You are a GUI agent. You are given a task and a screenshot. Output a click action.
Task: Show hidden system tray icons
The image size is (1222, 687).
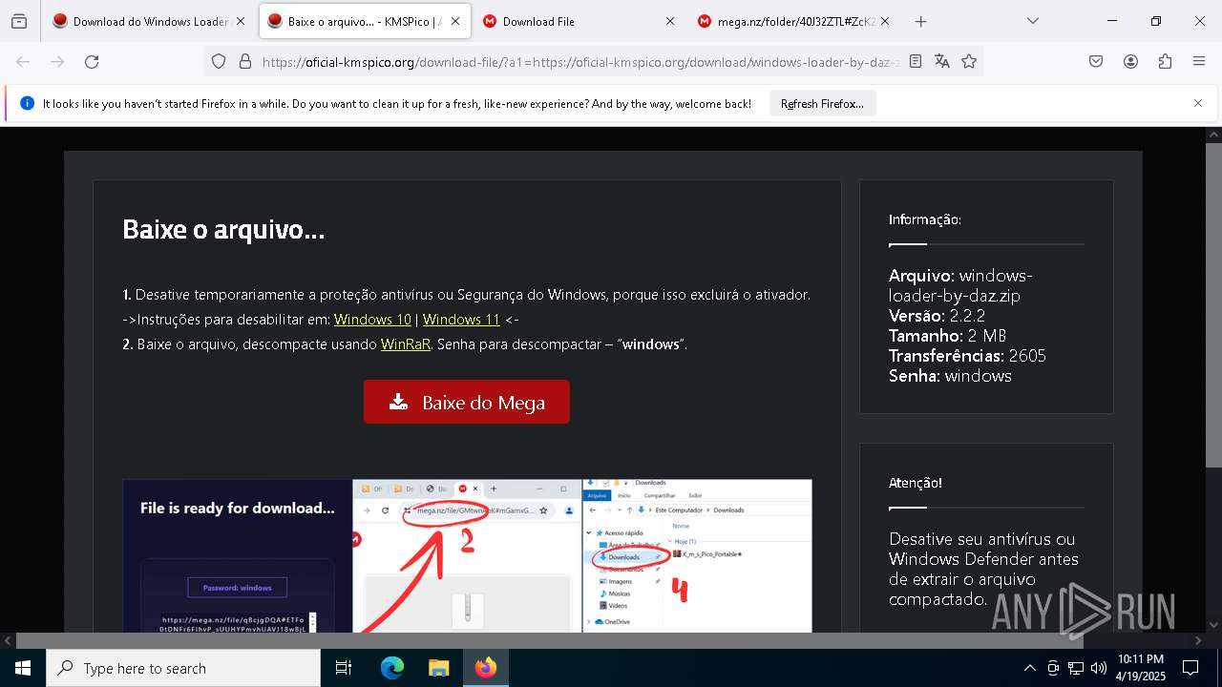[x=1029, y=668]
